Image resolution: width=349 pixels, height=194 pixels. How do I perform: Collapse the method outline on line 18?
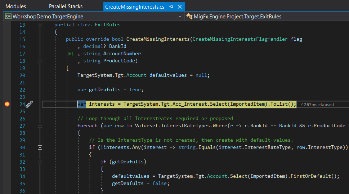[40, 61]
